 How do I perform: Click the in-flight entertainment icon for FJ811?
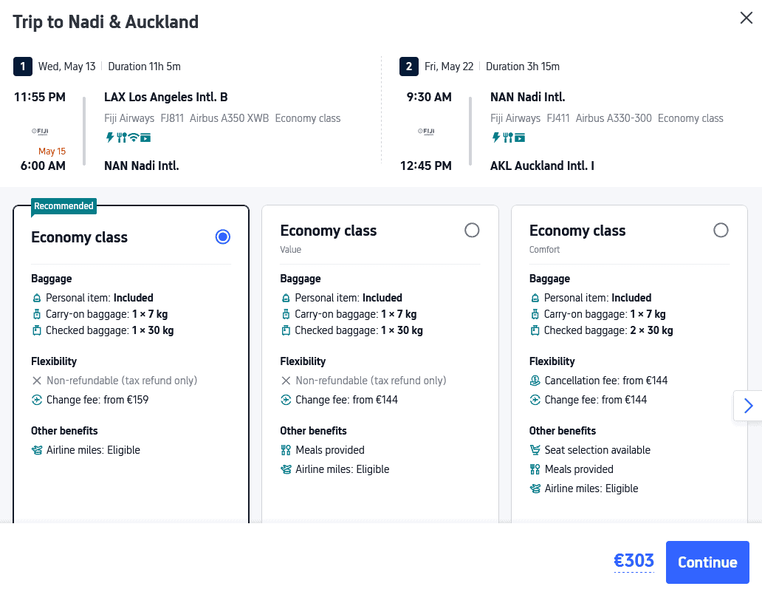click(x=145, y=137)
